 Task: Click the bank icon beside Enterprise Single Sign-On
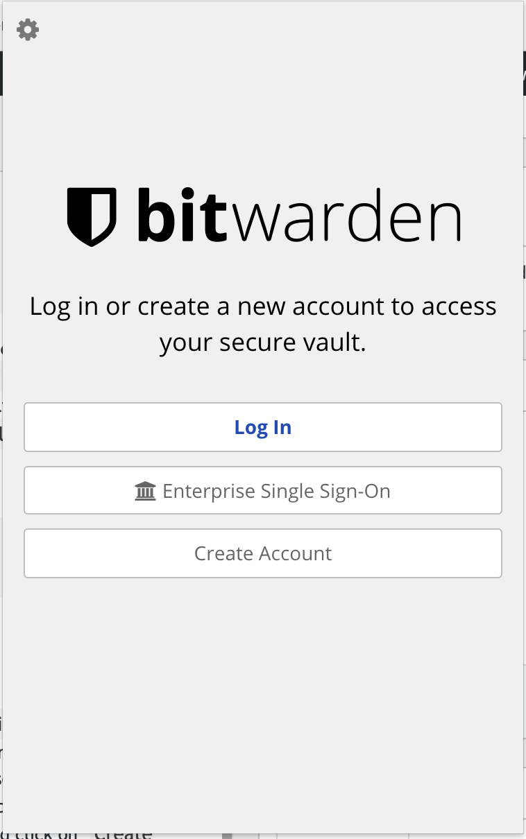click(x=145, y=492)
